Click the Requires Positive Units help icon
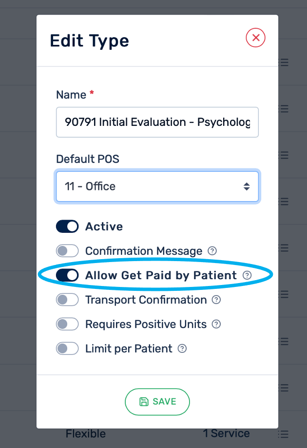 (216, 324)
